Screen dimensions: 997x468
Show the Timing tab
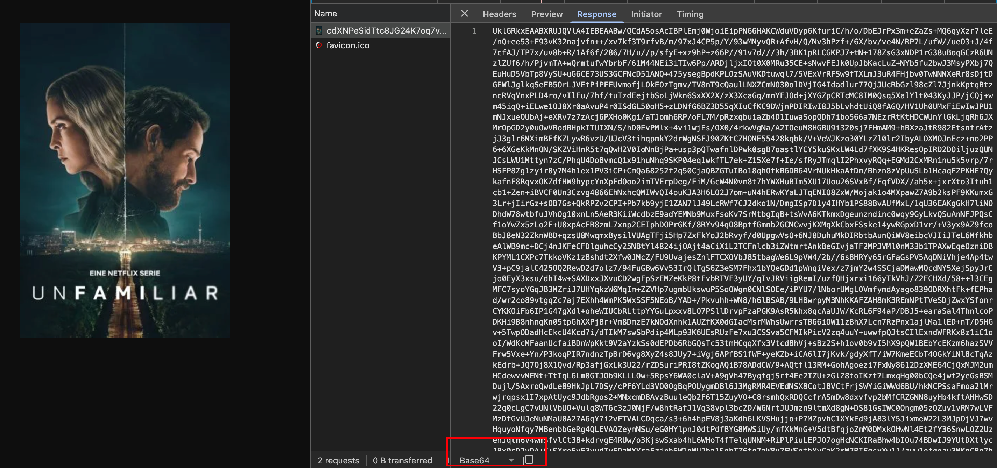point(690,14)
